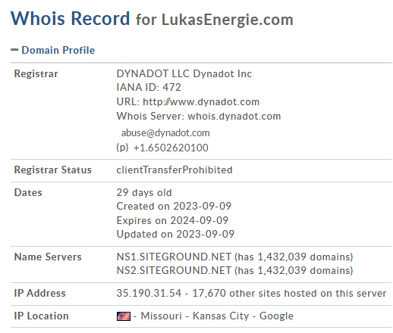Click the Whois Record title heading

70,18
